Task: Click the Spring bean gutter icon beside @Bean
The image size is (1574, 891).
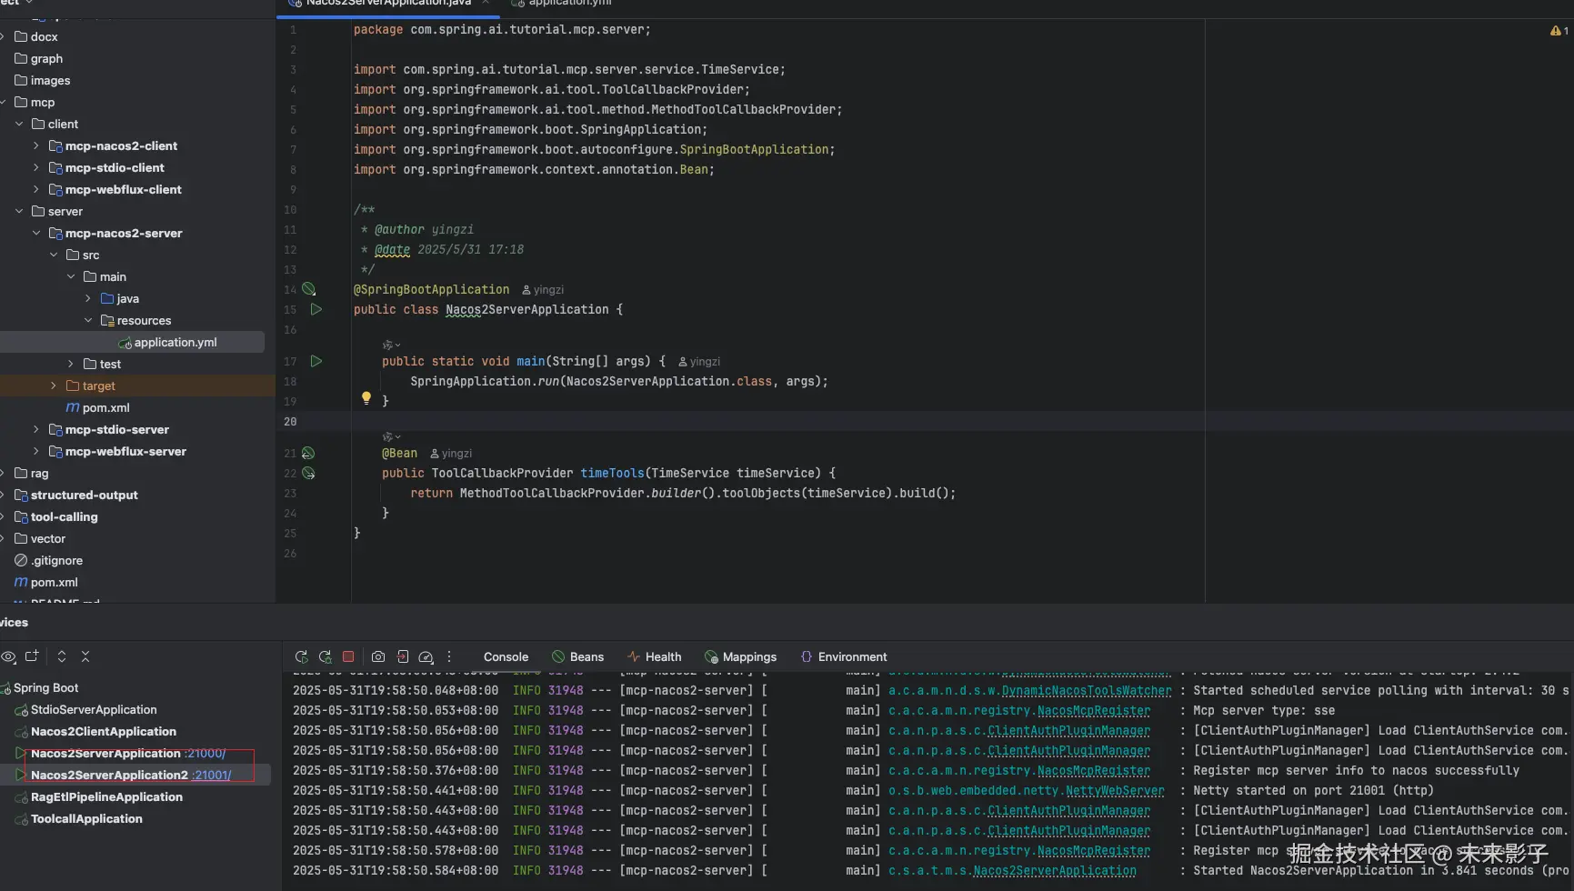Action: click(x=308, y=453)
